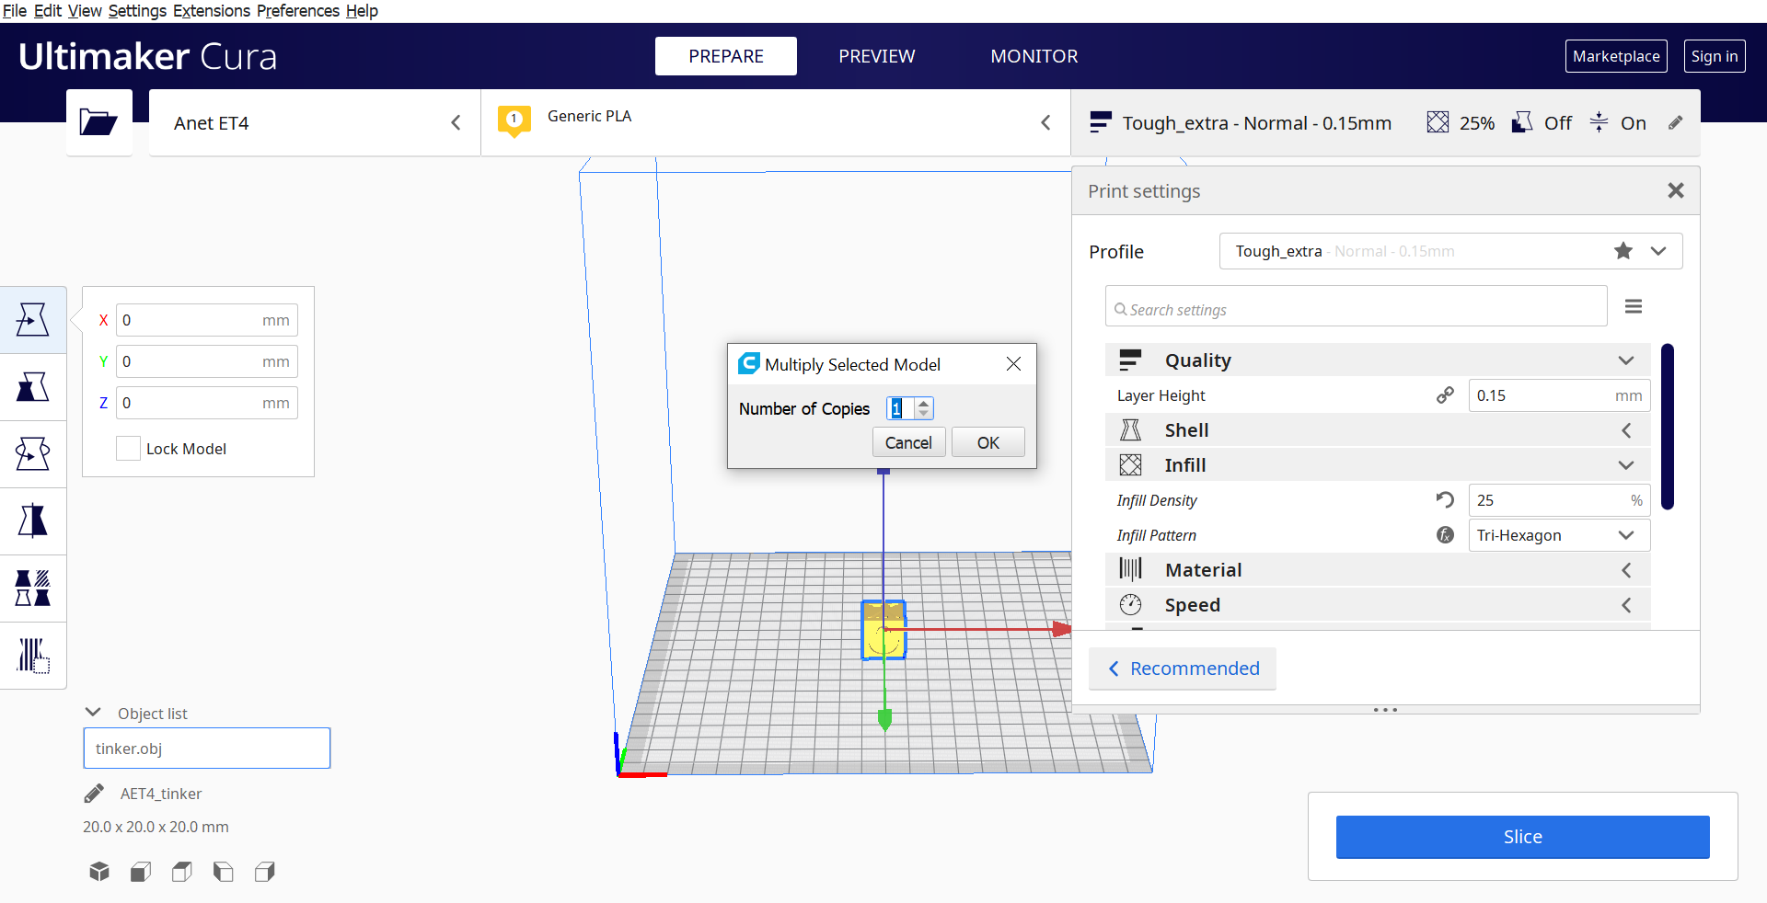Click the link icon beside Layer Height
The height and width of the screenshot is (903, 1767).
(x=1445, y=395)
